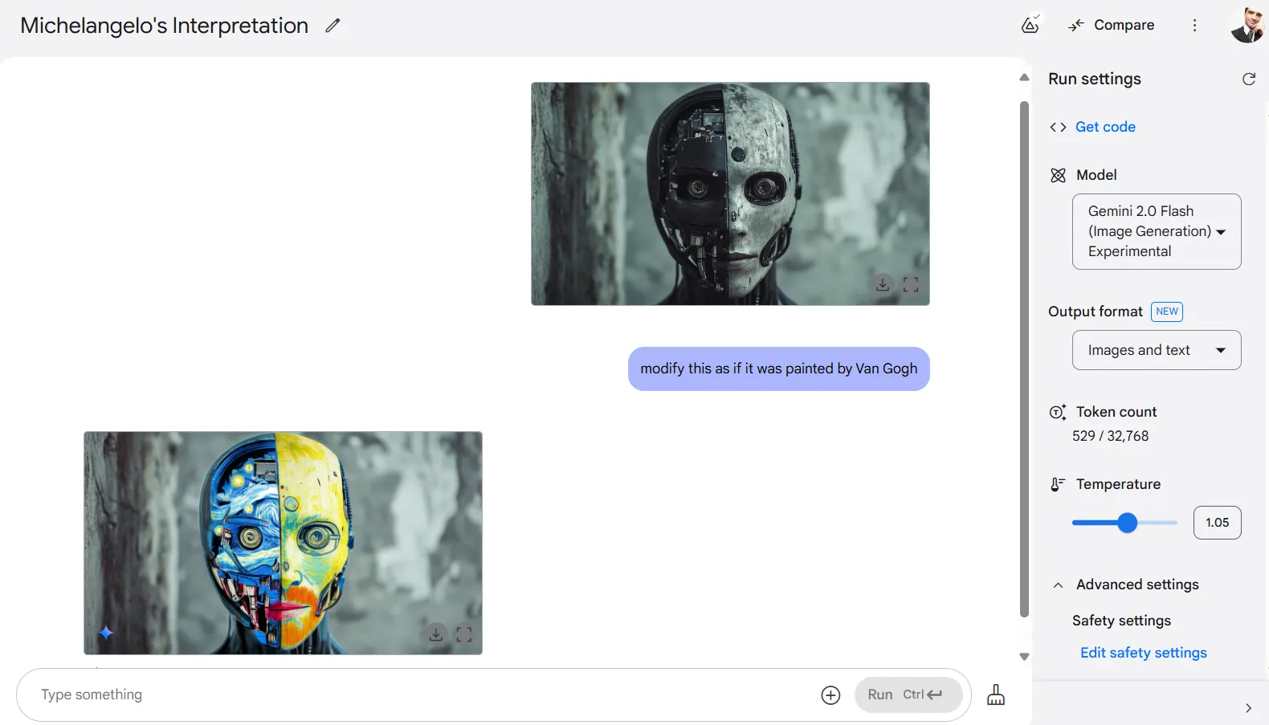Expand the original robot image fullscreen

point(911,284)
